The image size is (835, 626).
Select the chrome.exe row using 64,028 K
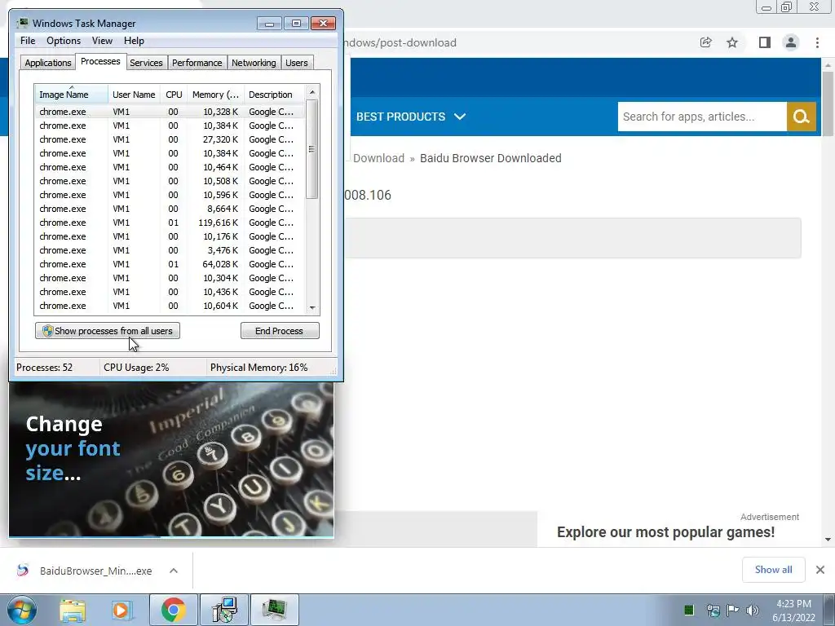[x=170, y=264]
